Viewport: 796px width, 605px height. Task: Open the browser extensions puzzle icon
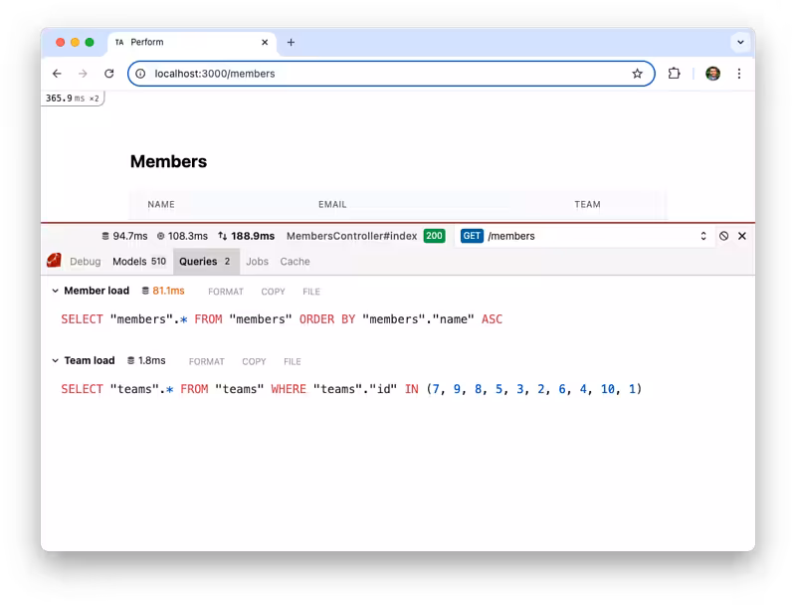pyautogui.click(x=674, y=74)
